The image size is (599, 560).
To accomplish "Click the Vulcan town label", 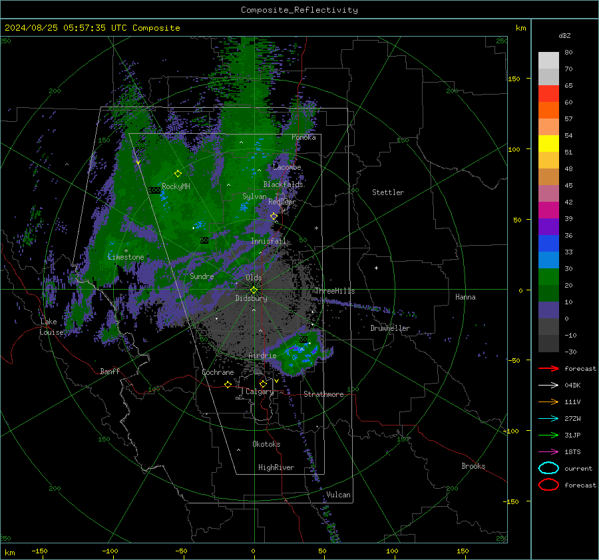I will [338, 495].
